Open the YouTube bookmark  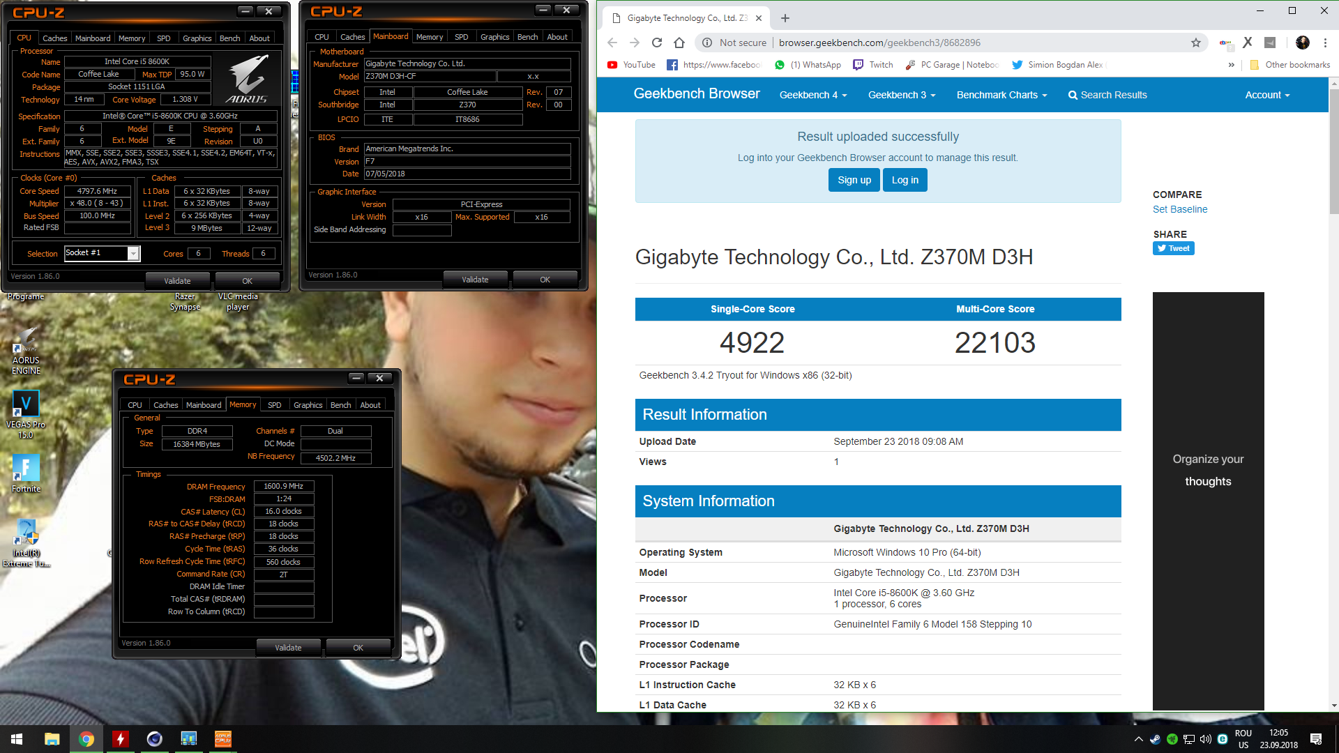pyautogui.click(x=631, y=65)
